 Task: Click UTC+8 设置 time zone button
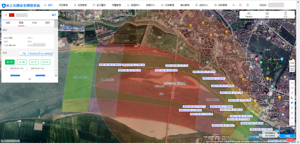254,137
